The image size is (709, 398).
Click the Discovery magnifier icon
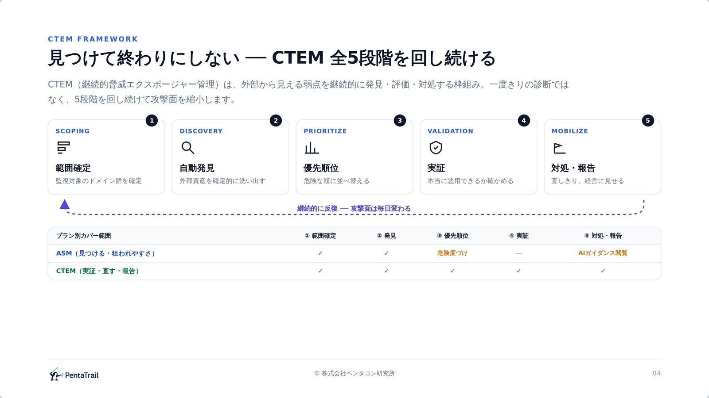(x=188, y=147)
